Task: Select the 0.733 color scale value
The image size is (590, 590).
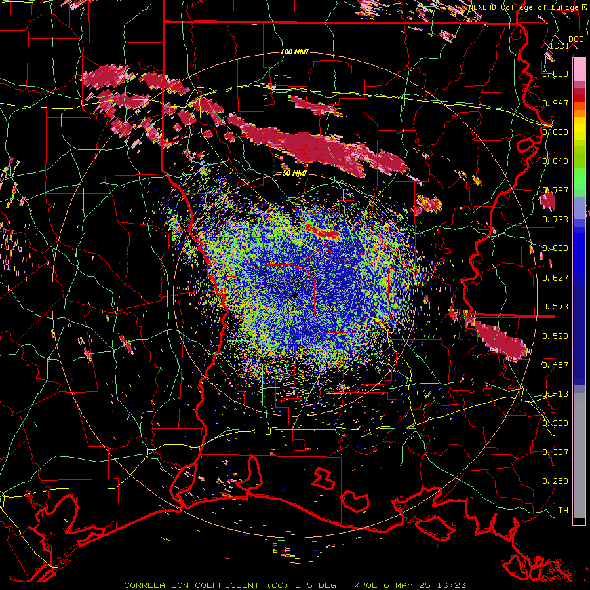Action: 555,219
